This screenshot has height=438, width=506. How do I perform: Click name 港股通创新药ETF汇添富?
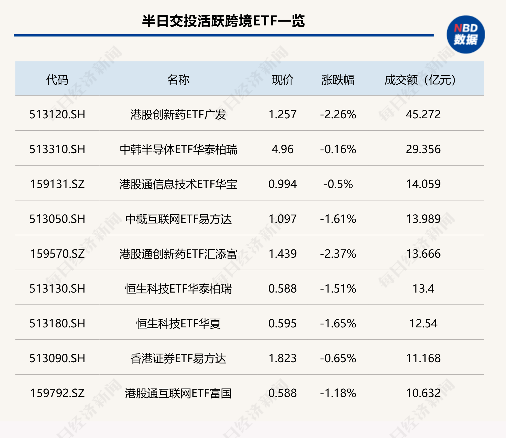[178, 254]
